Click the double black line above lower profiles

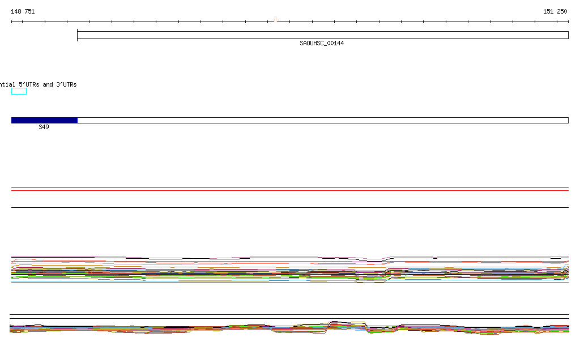click(x=289, y=315)
